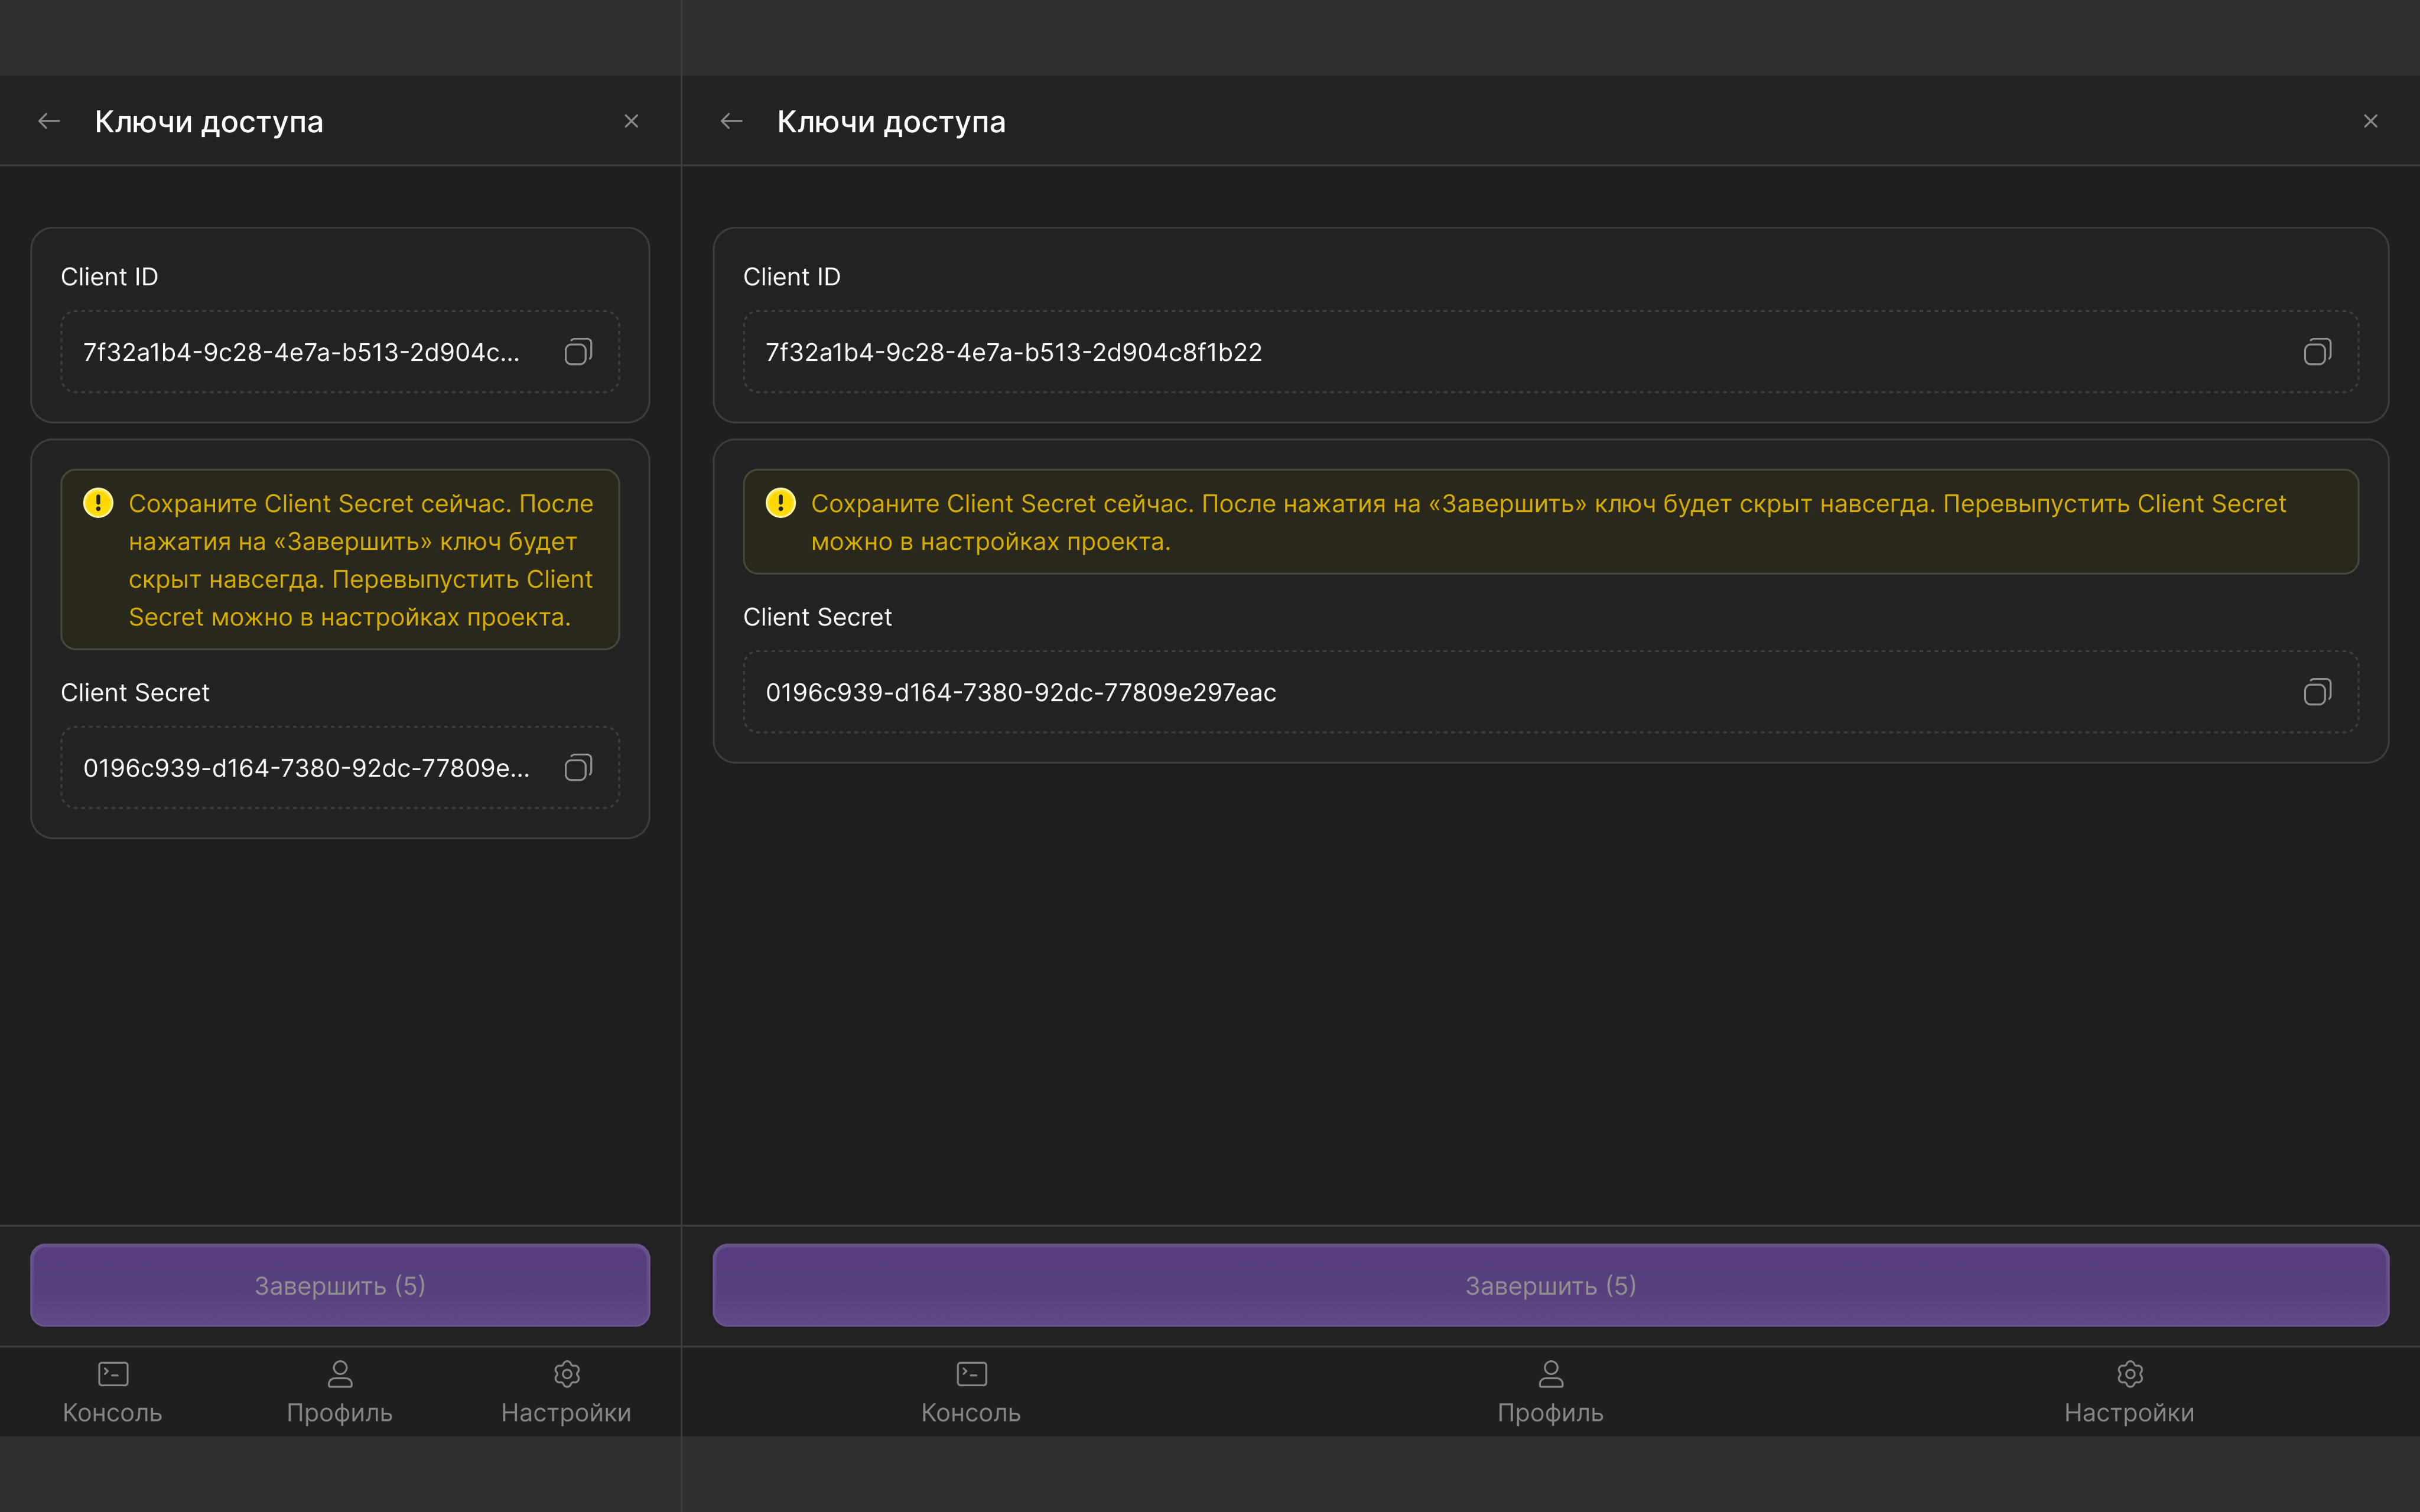Screen dimensions: 2420x1512
Task: Copy truncated Client ID in left panel
Action: 579,352
